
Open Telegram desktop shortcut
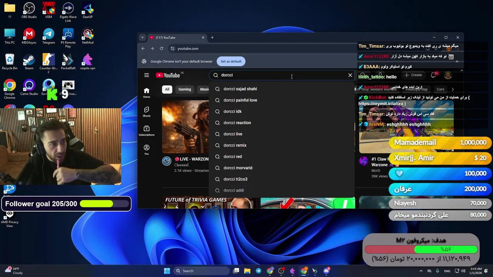49,37
